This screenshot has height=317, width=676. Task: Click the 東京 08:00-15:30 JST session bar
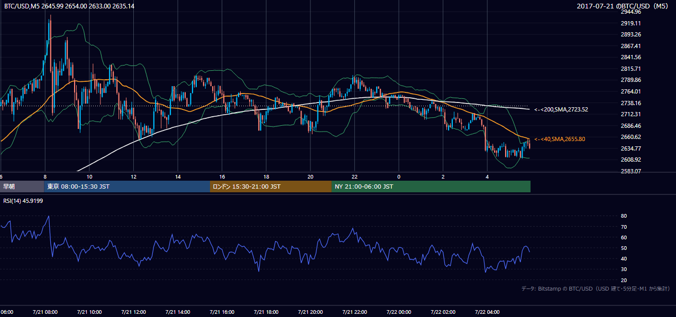click(x=127, y=187)
